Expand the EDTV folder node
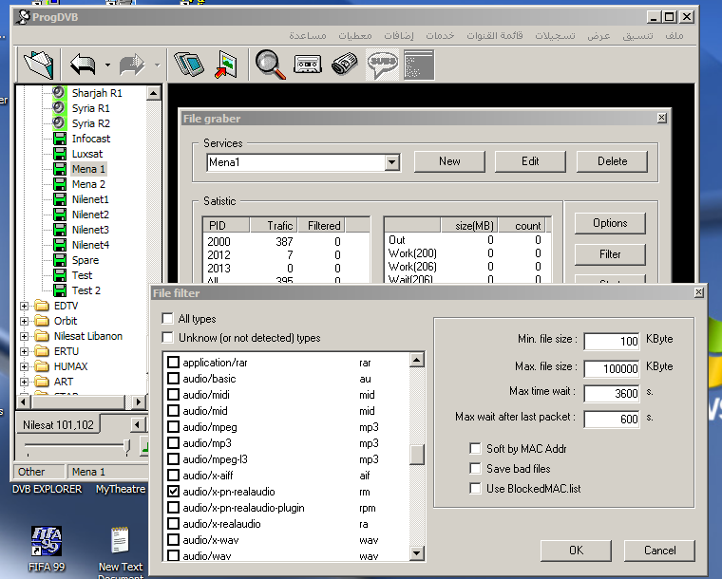722x579 pixels. (x=25, y=306)
